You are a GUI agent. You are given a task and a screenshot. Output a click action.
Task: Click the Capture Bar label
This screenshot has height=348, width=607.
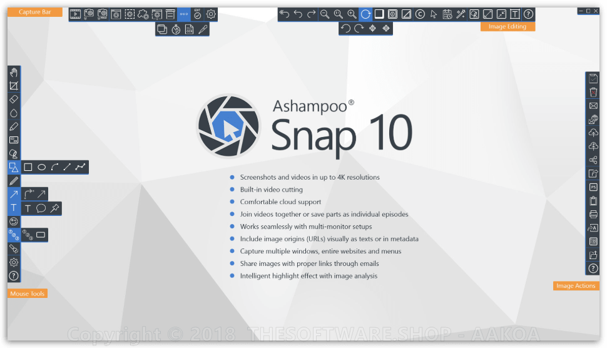point(35,12)
